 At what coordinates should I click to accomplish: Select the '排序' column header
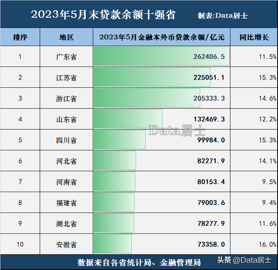20,37
